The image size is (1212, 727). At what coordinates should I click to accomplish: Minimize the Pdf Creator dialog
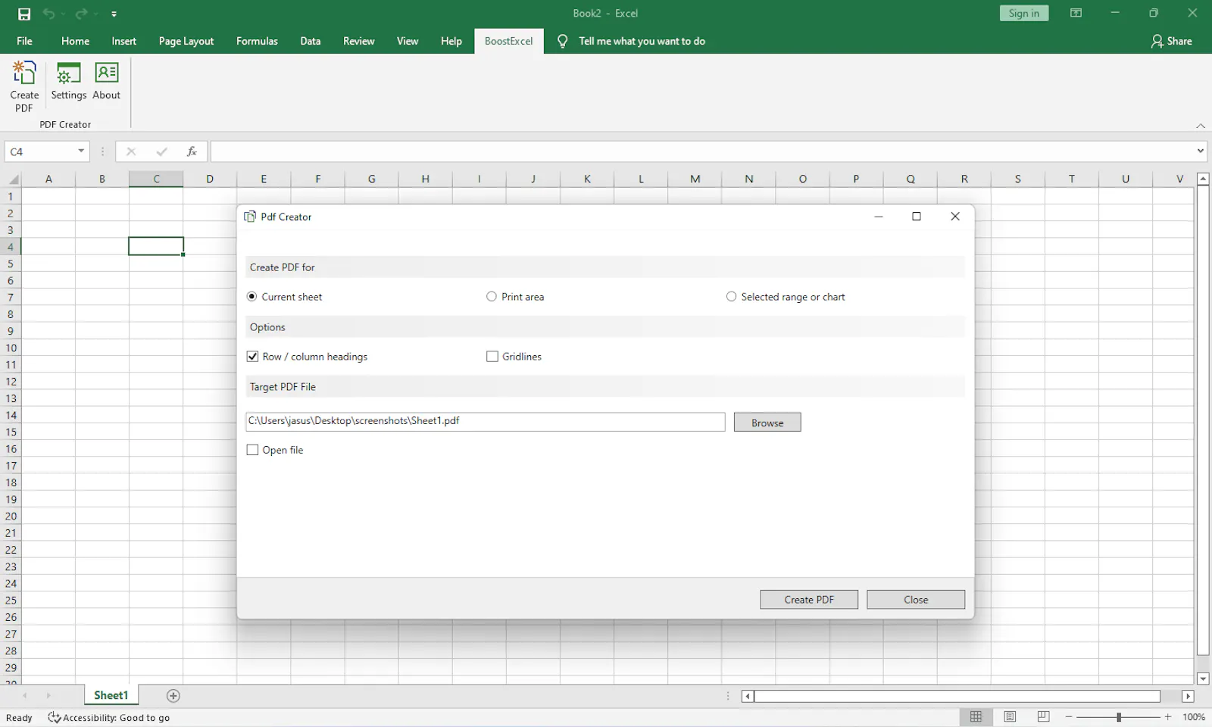(x=879, y=217)
